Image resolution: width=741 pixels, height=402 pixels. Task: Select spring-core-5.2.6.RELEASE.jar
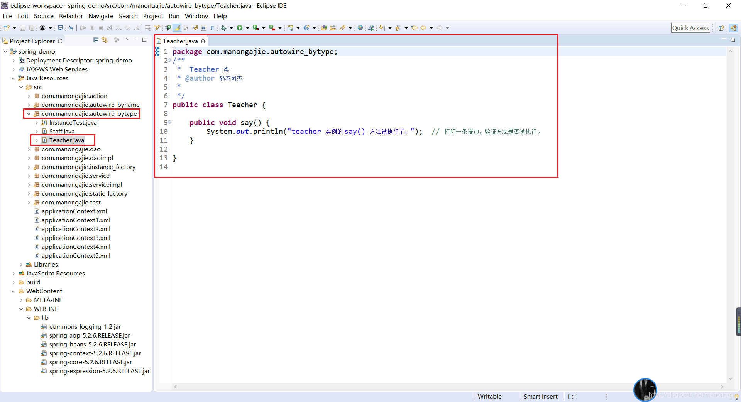(x=90, y=362)
